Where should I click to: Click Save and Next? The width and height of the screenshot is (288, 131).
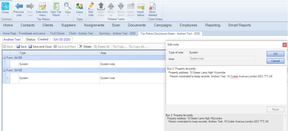(x=64, y=47)
